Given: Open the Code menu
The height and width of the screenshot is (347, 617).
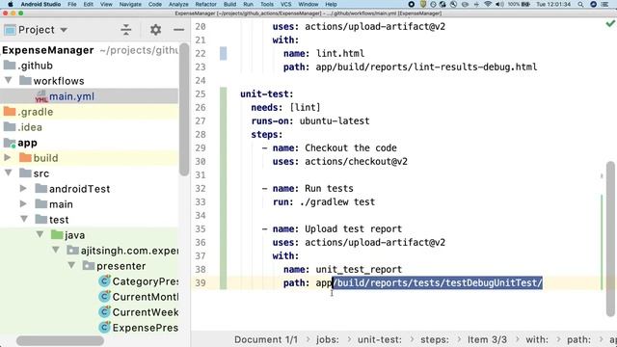Looking at the screenshot, I should (154, 4).
